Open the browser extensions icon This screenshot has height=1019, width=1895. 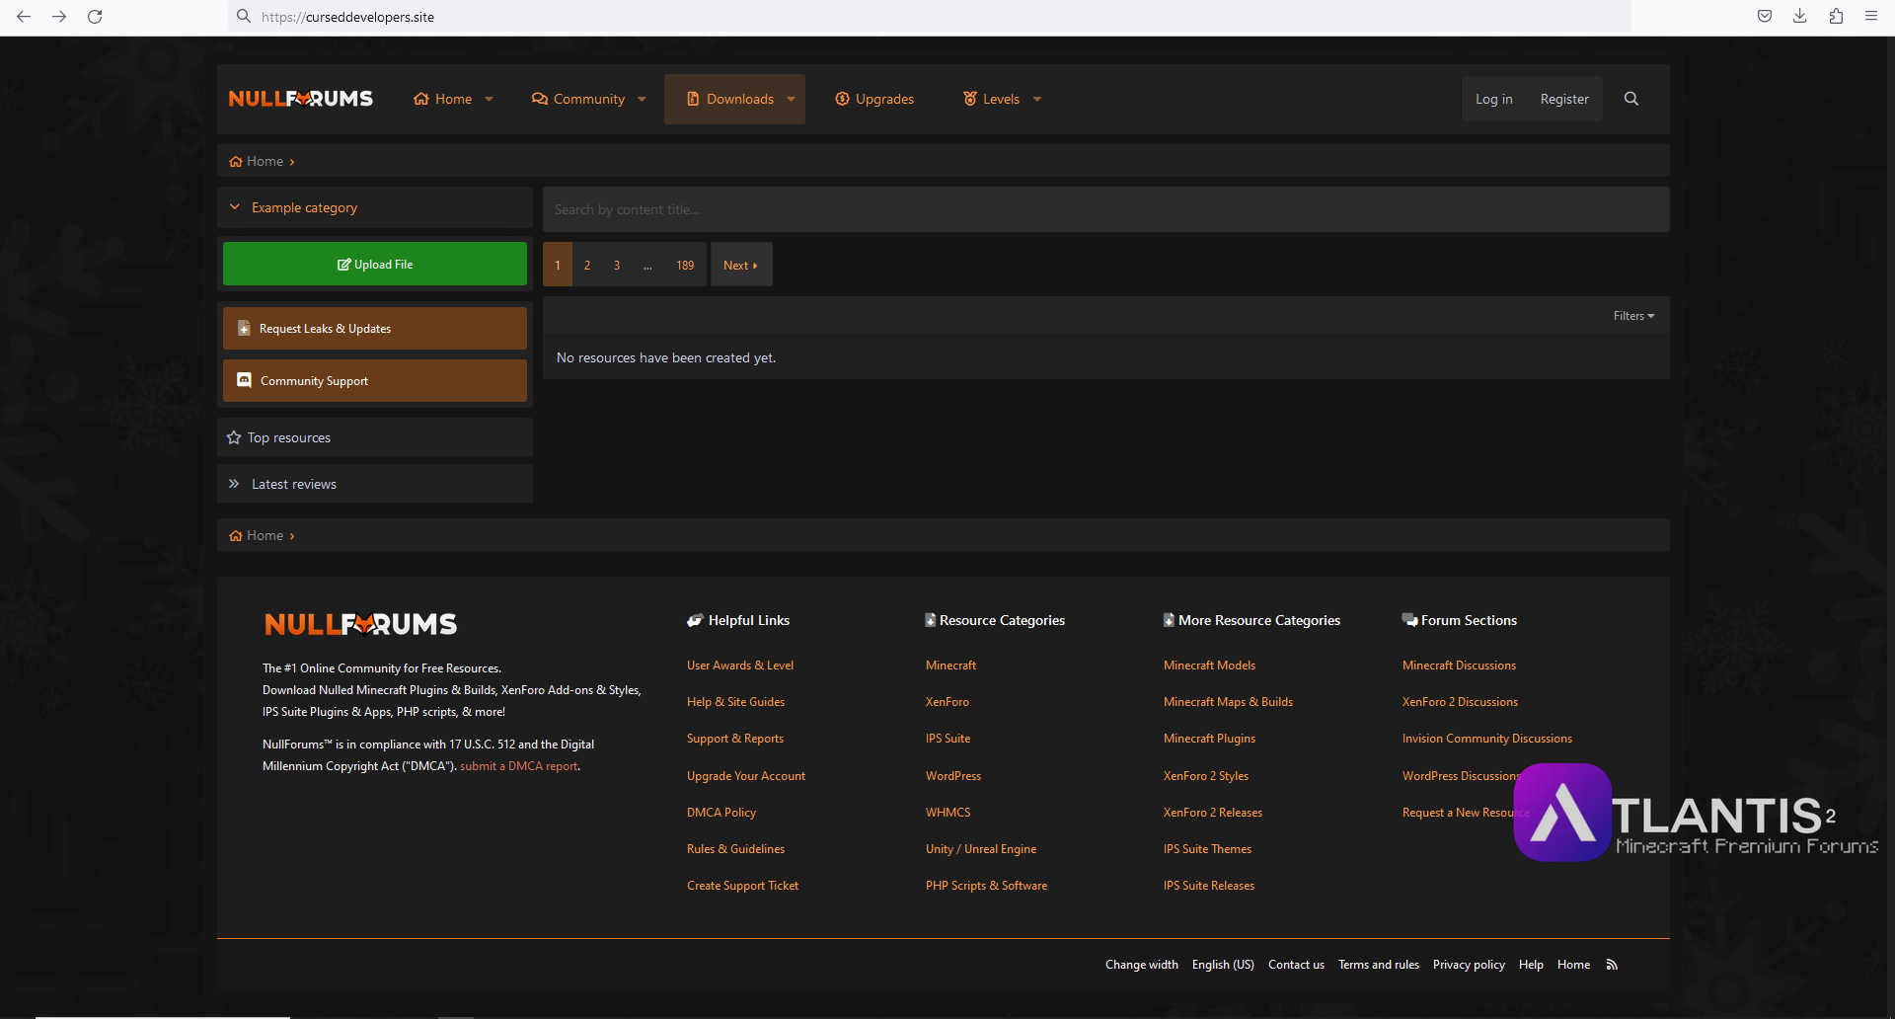pyautogui.click(x=1836, y=16)
